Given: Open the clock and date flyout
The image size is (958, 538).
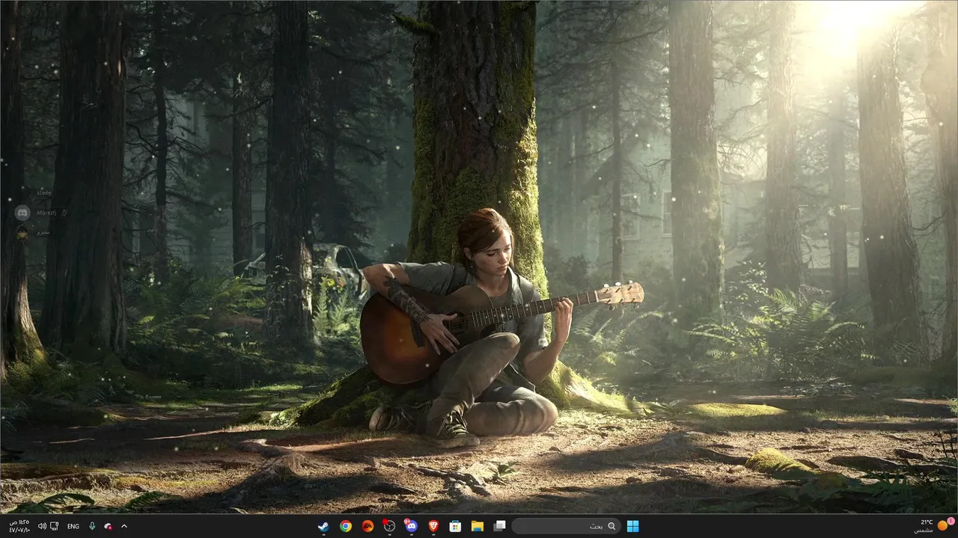Looking at the screenshot, I should (x=19, y=526).
